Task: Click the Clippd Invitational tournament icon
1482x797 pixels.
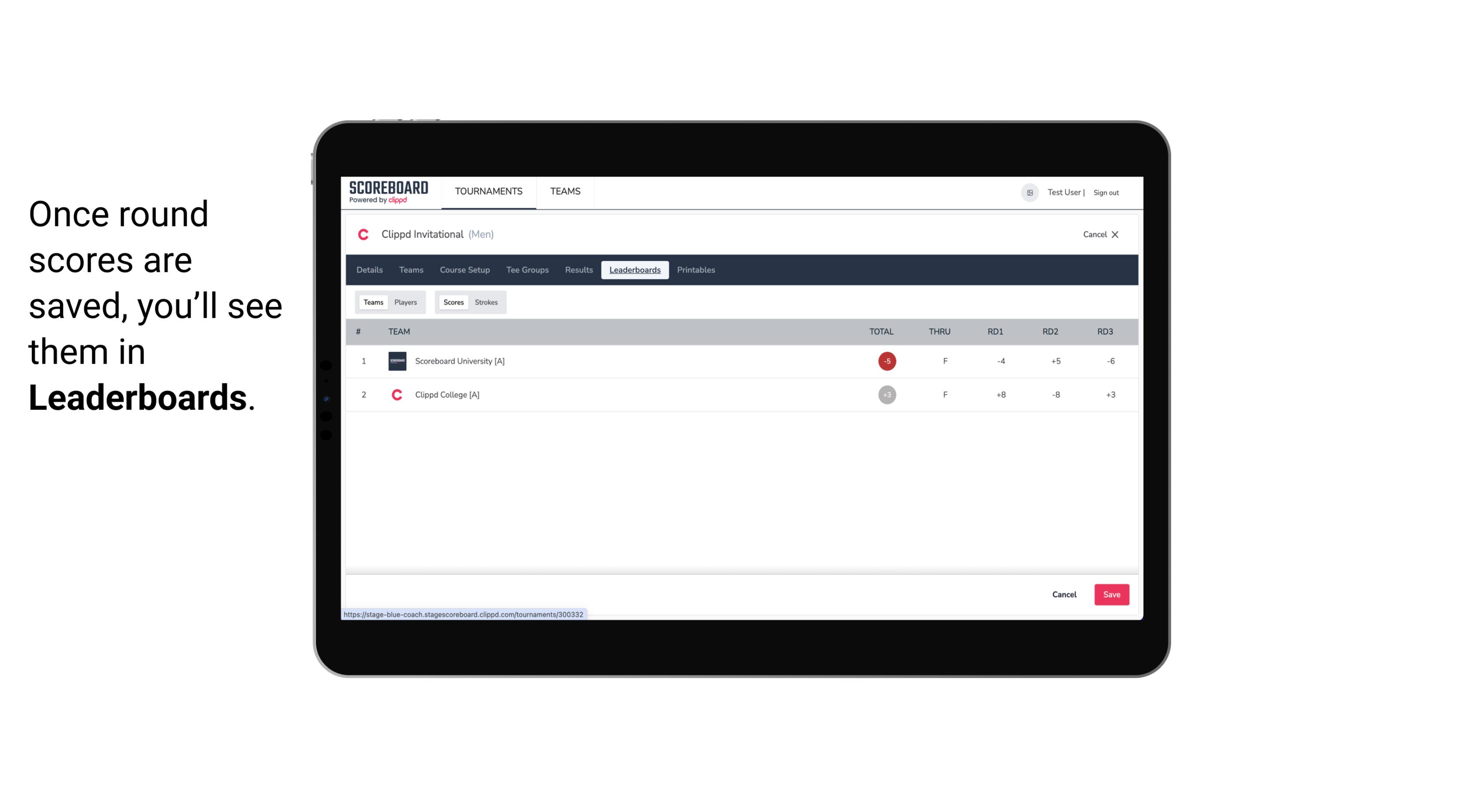Action: [x=364, y=235]
